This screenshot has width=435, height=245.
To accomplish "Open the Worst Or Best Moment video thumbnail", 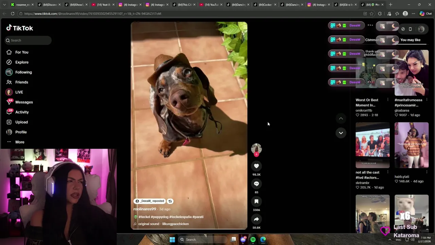I will click(373, 73).
